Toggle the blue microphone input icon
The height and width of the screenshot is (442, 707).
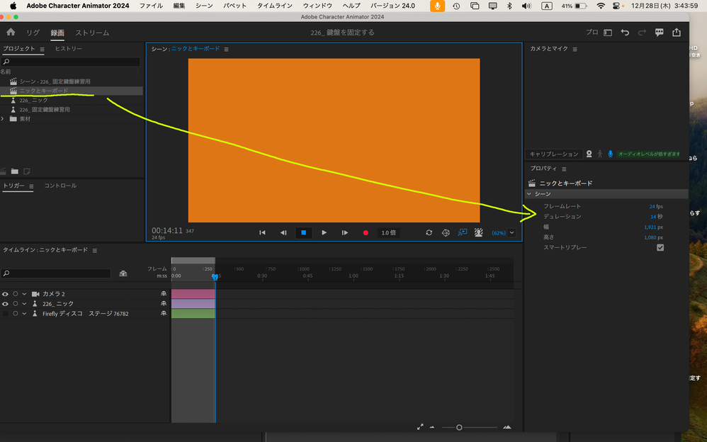click(x=611, y=154)
